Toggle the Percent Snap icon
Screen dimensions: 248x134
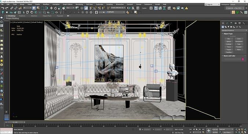click(99, 8)
